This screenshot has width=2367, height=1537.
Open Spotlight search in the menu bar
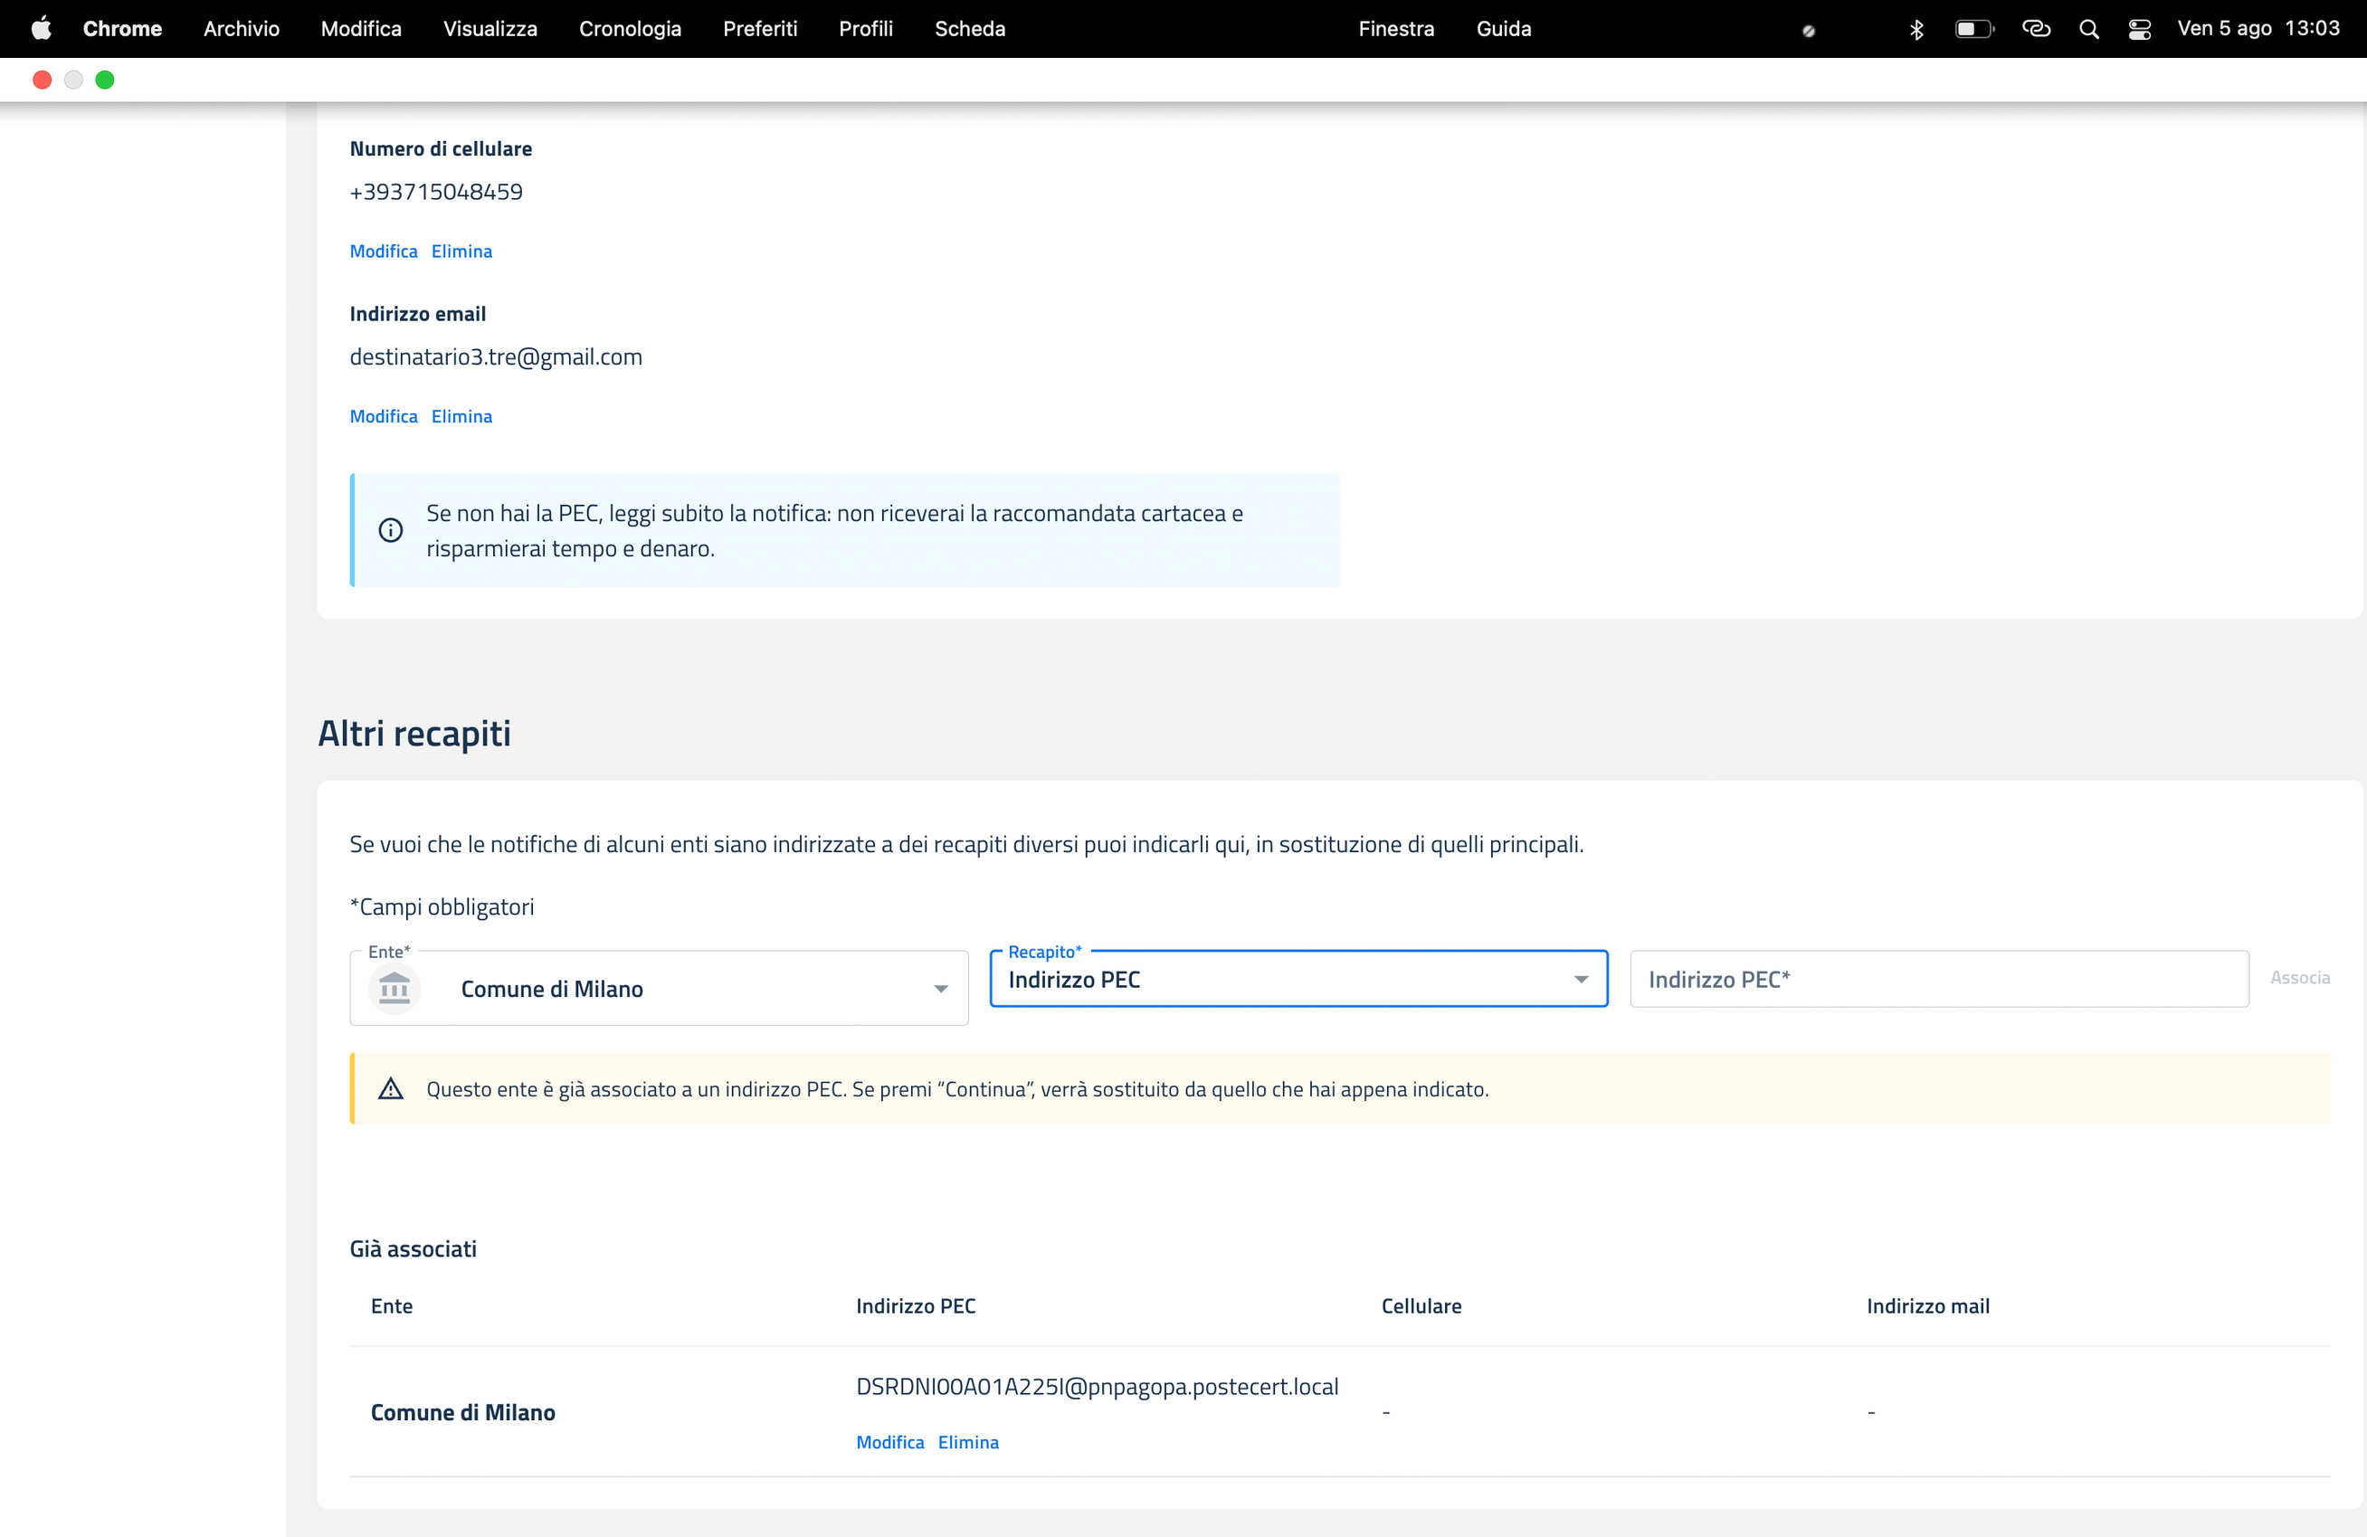2088,29
